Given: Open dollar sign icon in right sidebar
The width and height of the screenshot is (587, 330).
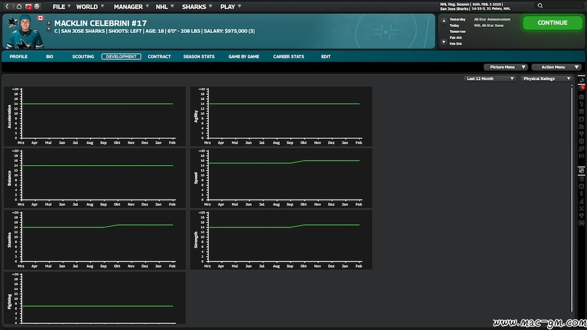Looking at the screenshot, I should [581, 193].
